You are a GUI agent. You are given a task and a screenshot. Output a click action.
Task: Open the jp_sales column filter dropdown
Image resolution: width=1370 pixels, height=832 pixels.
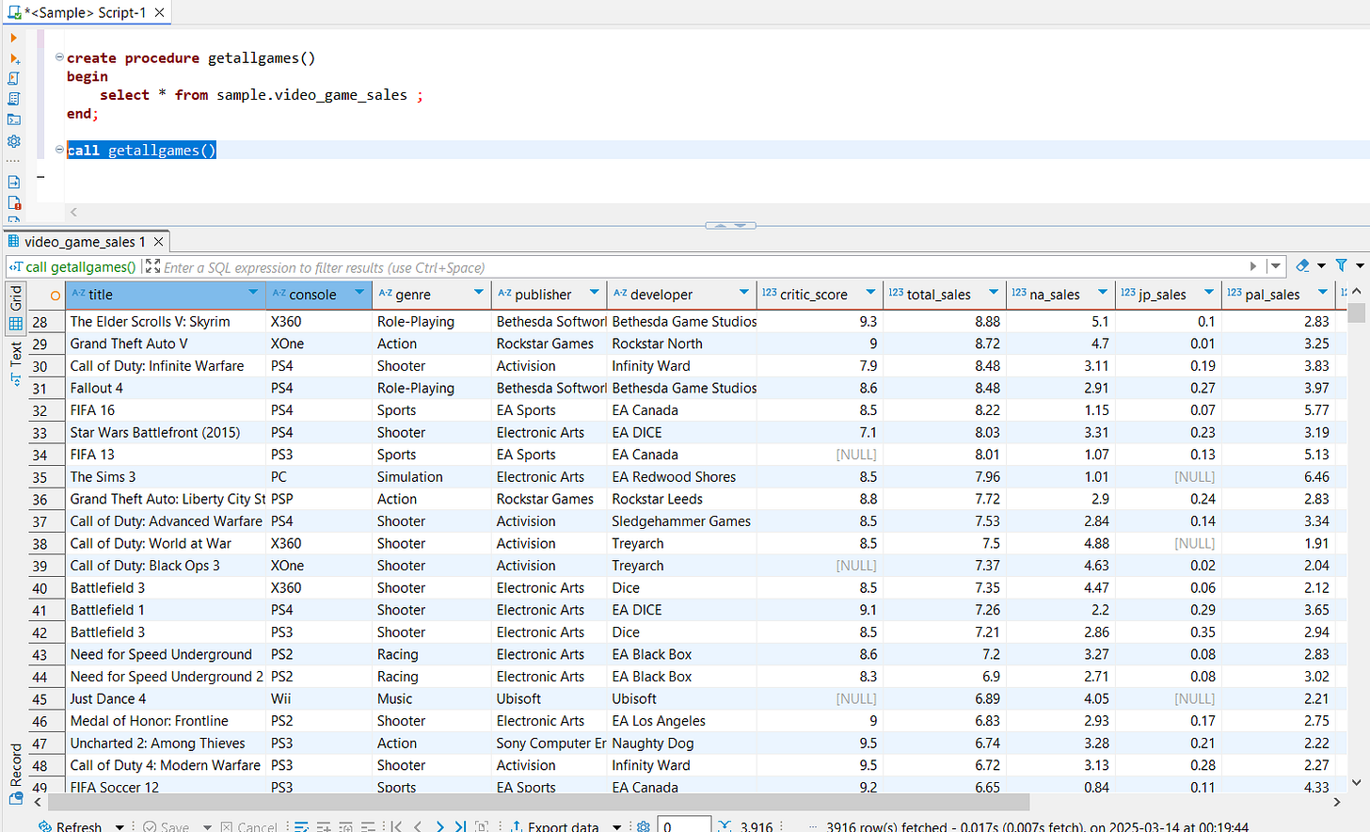(1209, 293)
